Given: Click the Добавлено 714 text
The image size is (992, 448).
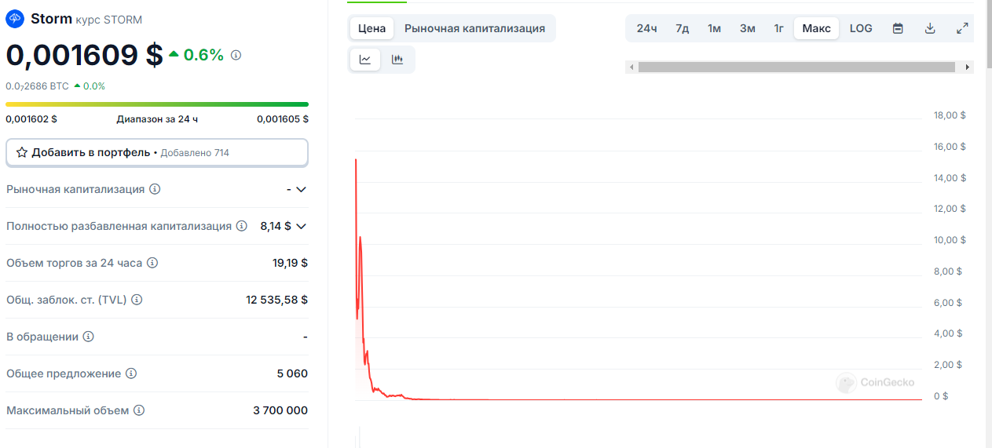Looking at the screenshot, I should click(195, 153).
